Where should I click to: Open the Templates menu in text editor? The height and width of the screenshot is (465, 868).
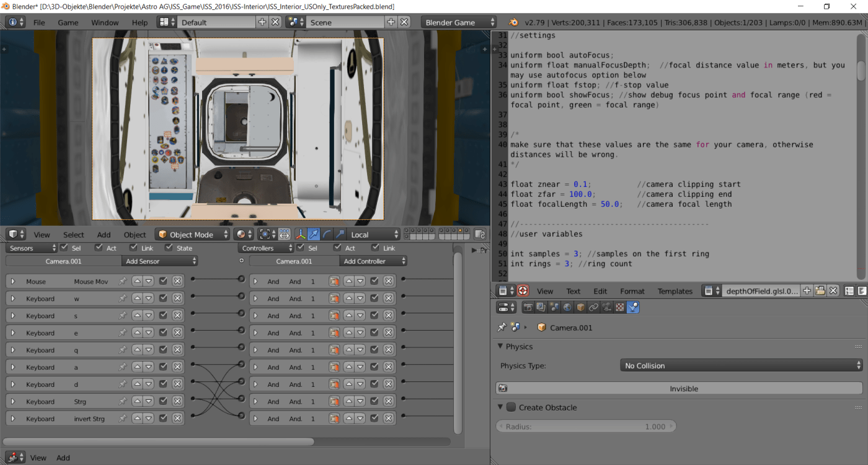point(674,291)
